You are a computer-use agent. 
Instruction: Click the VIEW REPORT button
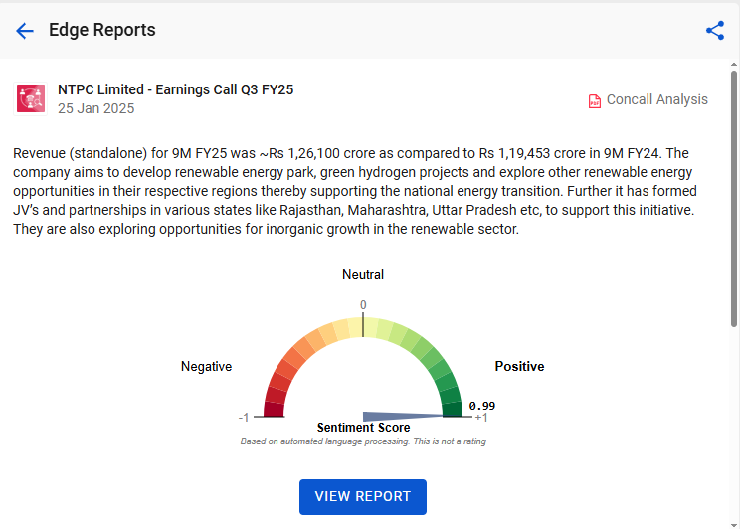click(363, 496)
